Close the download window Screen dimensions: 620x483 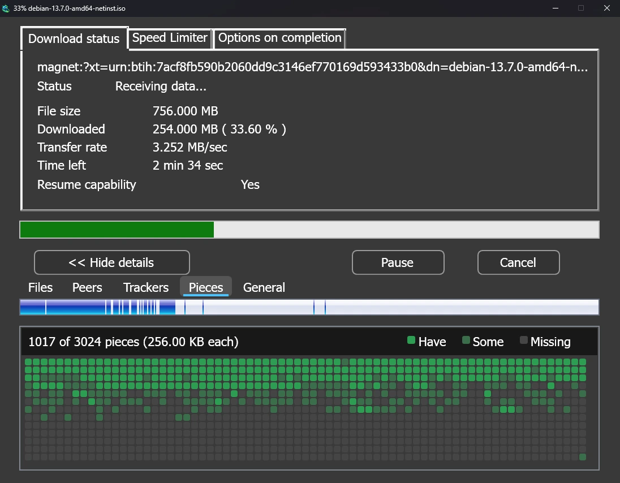click(606, 8)
